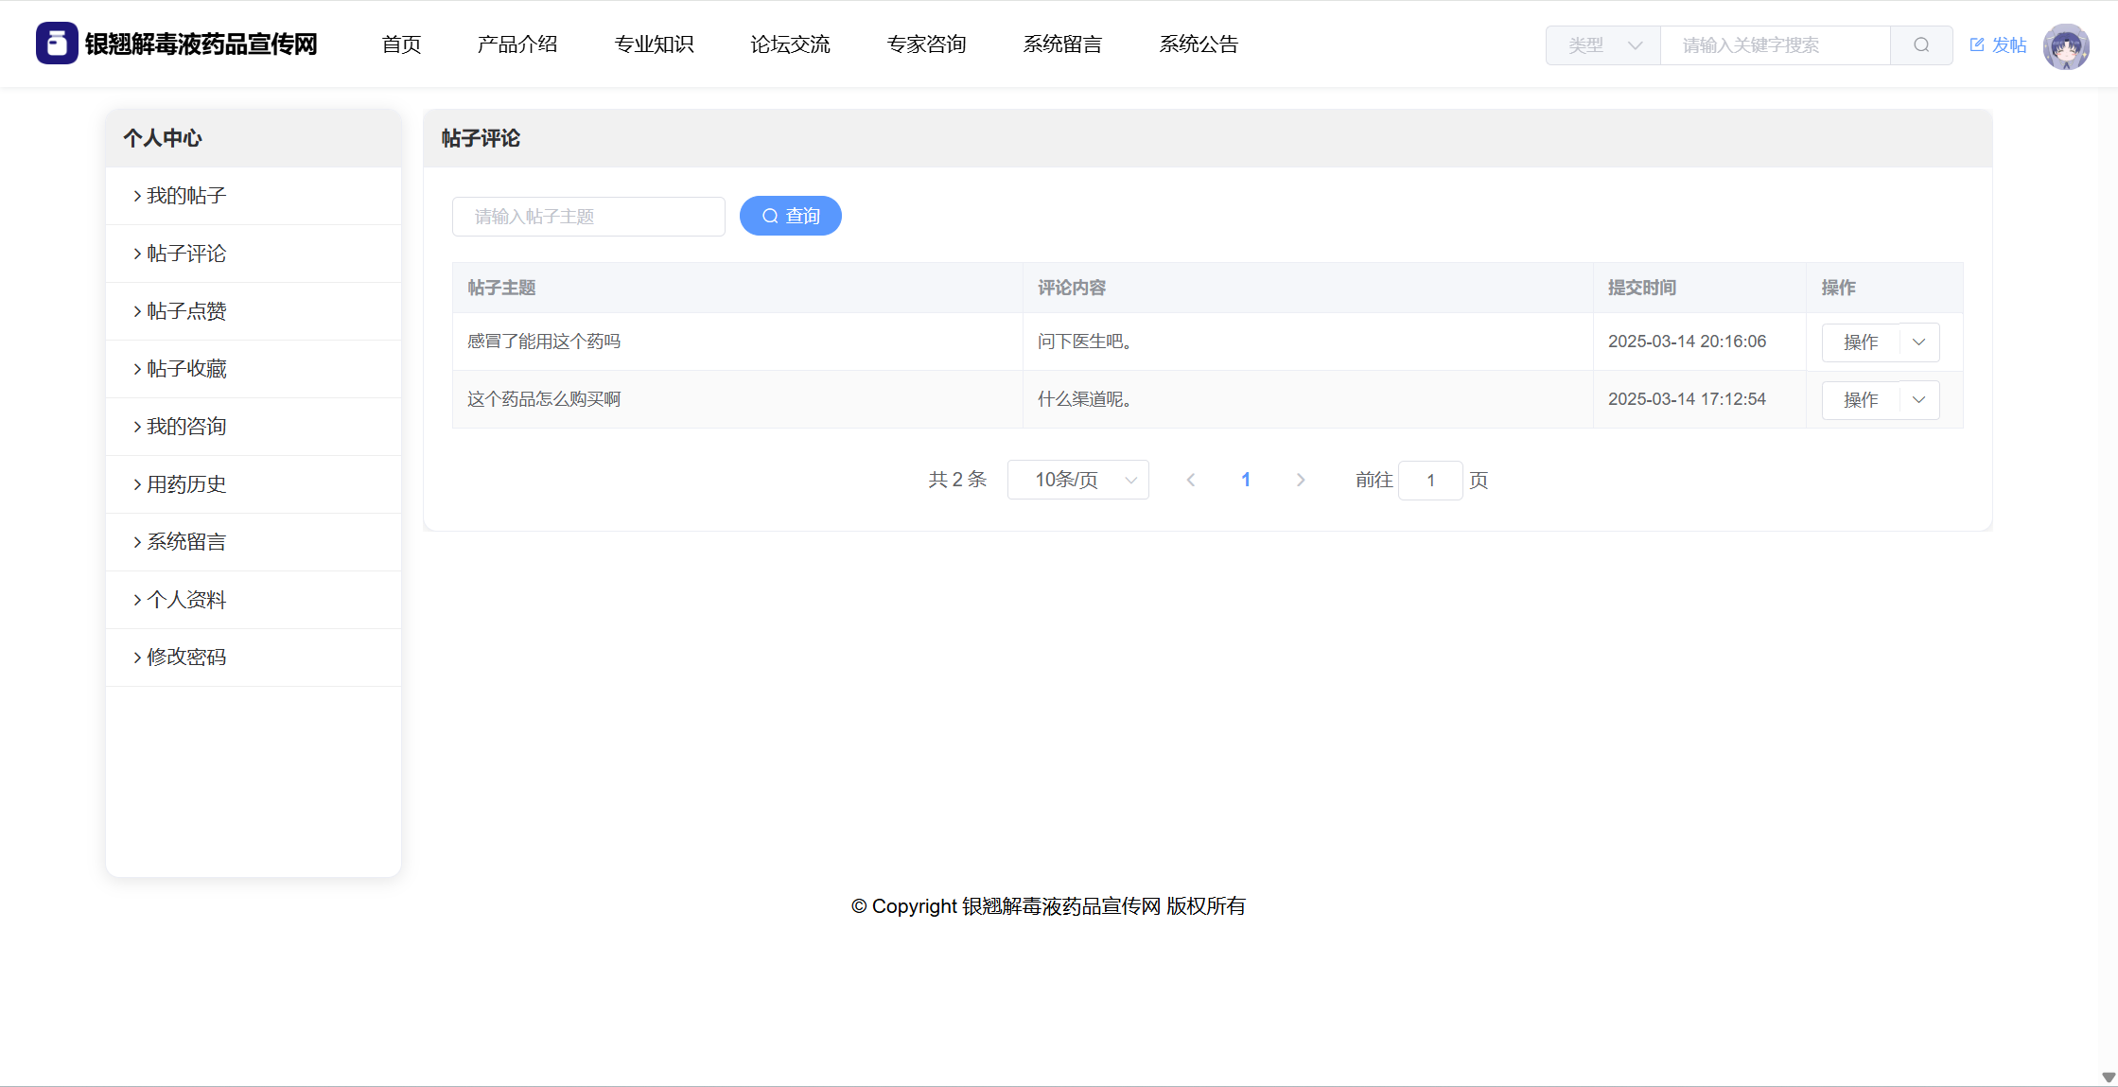Select 帖子收藏 in the sidebar
The image size is (2118, 1087).
tap(186, 369)
